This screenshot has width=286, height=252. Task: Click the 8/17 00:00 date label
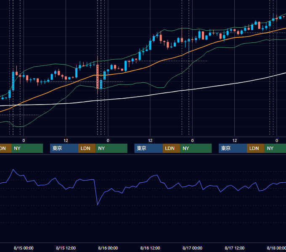(x=192, y=248)
